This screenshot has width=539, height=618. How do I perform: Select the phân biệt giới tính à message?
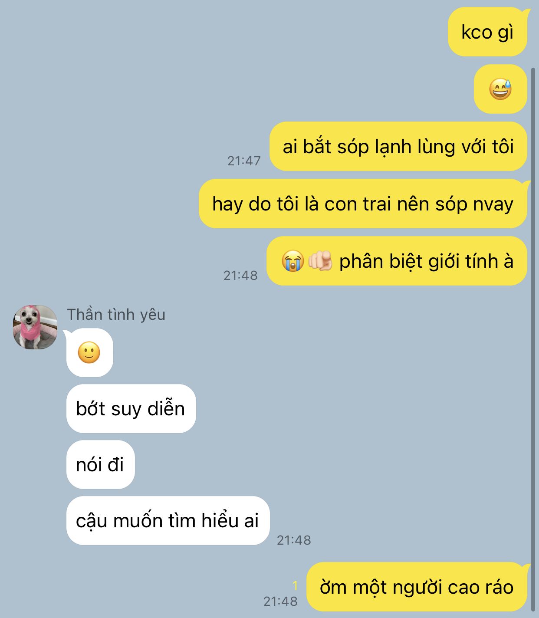pyautogui.click(x=397, y=261)
